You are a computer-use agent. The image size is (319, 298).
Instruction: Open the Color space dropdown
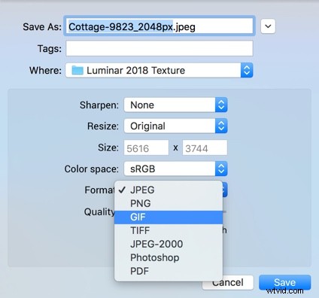click(175, 169)
